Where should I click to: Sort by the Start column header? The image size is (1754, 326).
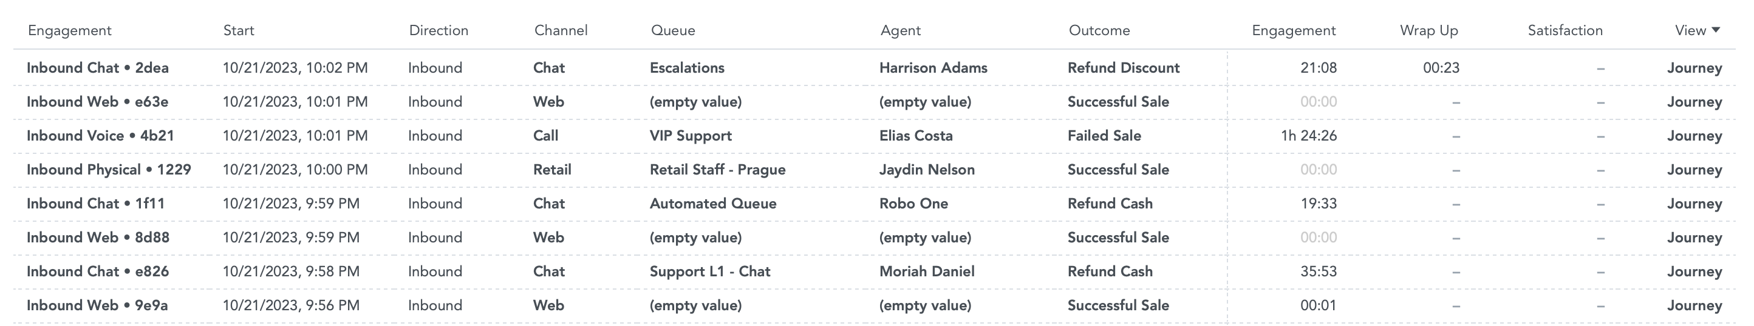pos(238,30)
